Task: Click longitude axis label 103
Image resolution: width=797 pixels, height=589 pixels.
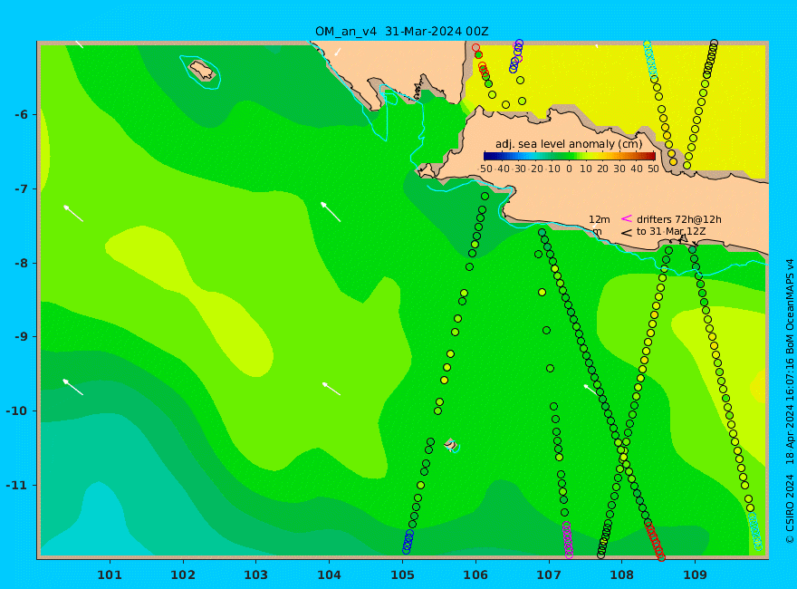Action: (x=256, y=575)
